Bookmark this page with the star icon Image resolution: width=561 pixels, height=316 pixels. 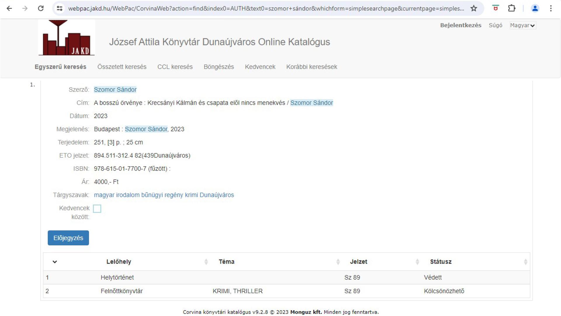click(x=474, y=8)
